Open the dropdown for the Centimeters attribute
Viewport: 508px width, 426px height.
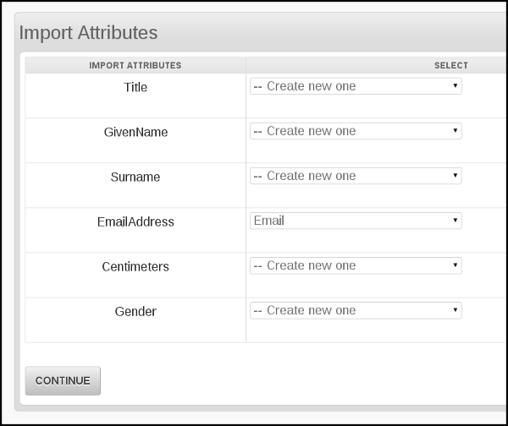click(x=356, y=265)
